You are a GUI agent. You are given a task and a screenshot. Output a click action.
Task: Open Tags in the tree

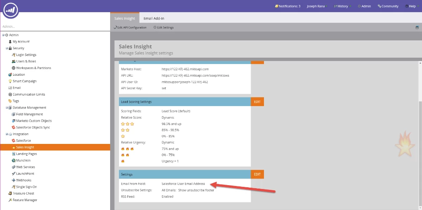click(x=16, y=101)
